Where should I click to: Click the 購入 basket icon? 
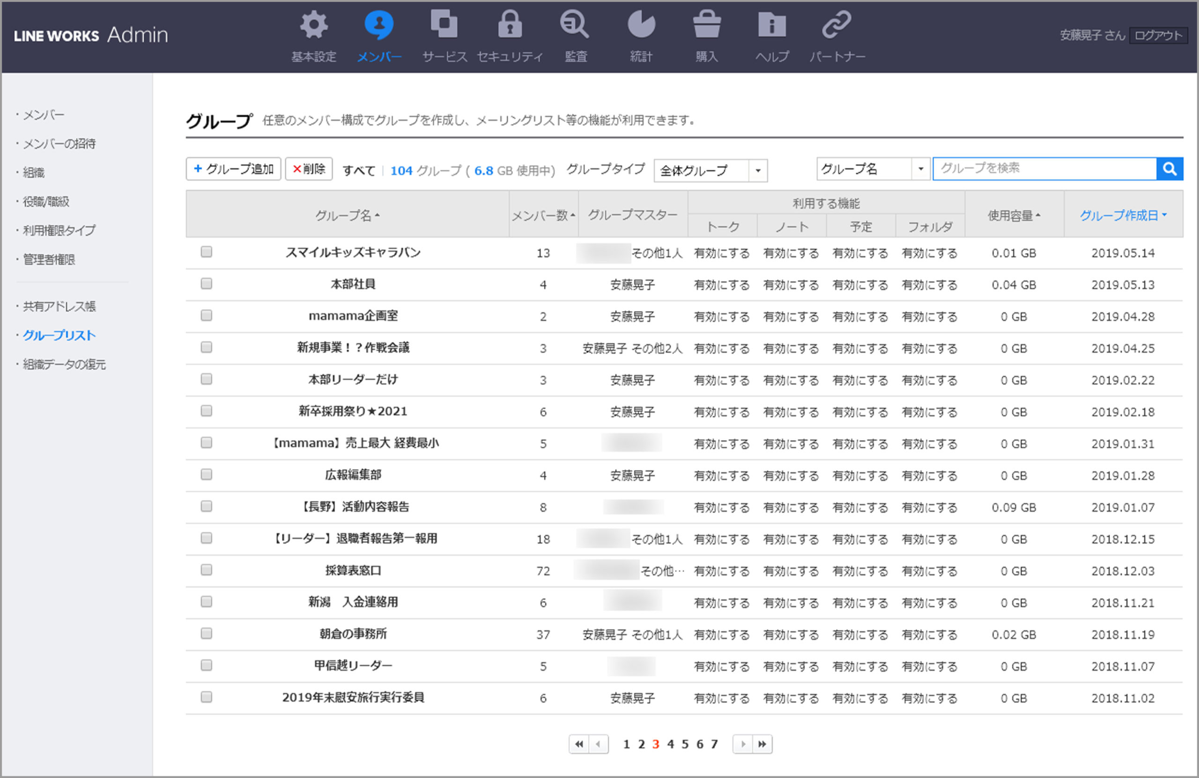pyautogui.click(x=706, y=25)
